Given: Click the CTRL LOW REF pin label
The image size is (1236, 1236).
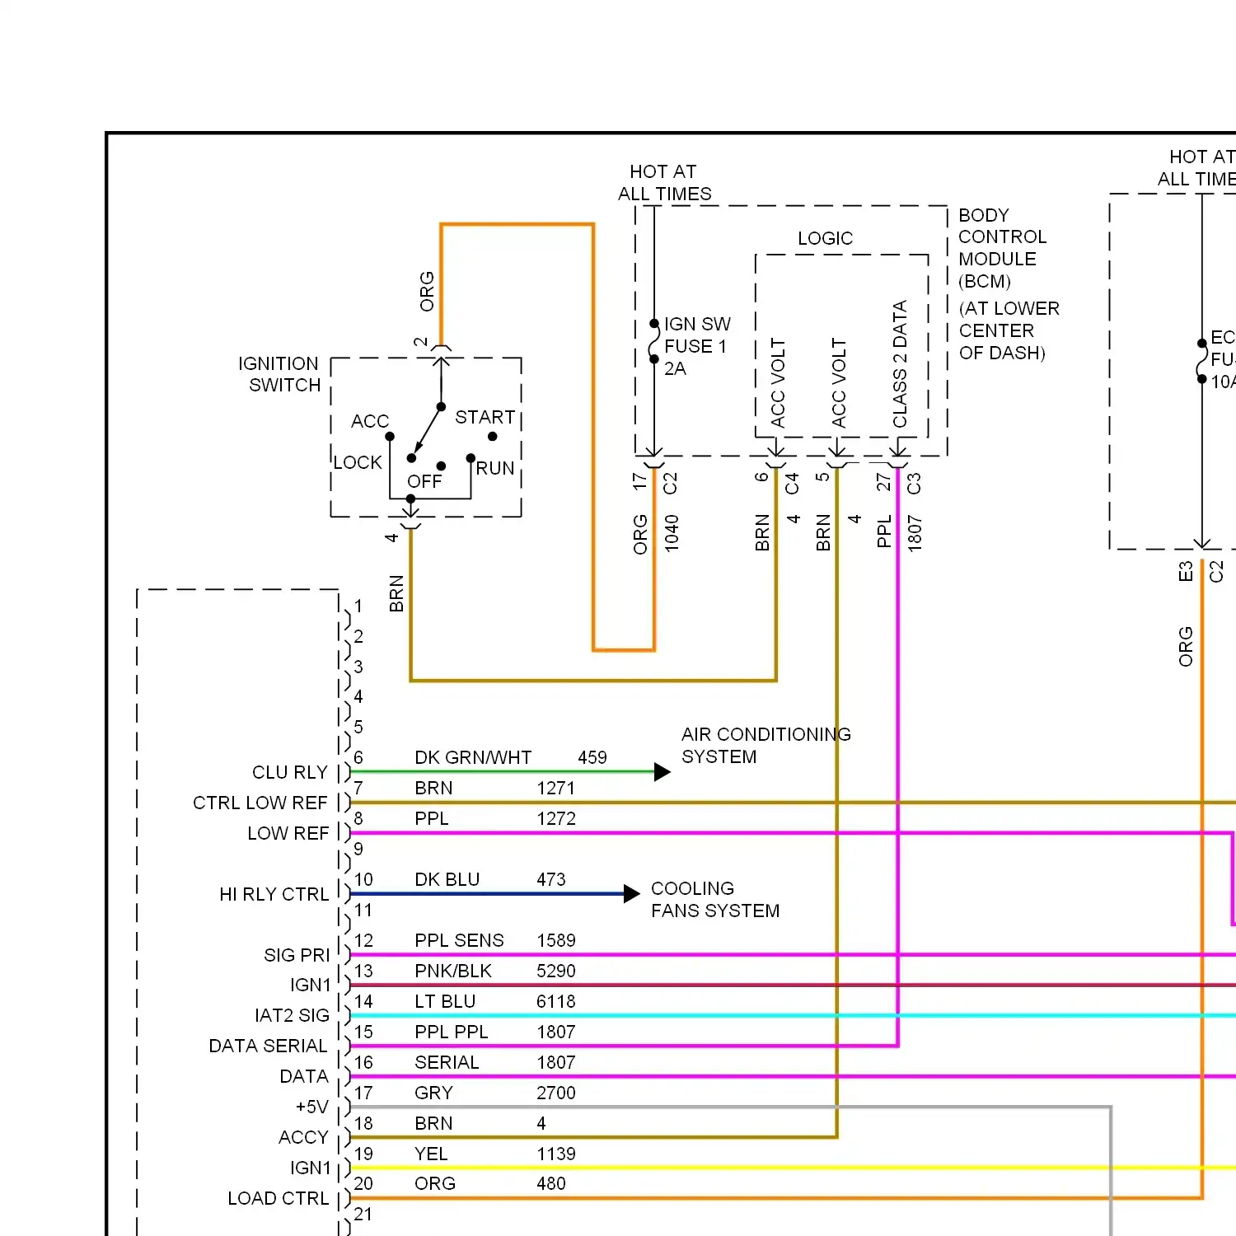Looking at the screenshot, I should point(260,803).
